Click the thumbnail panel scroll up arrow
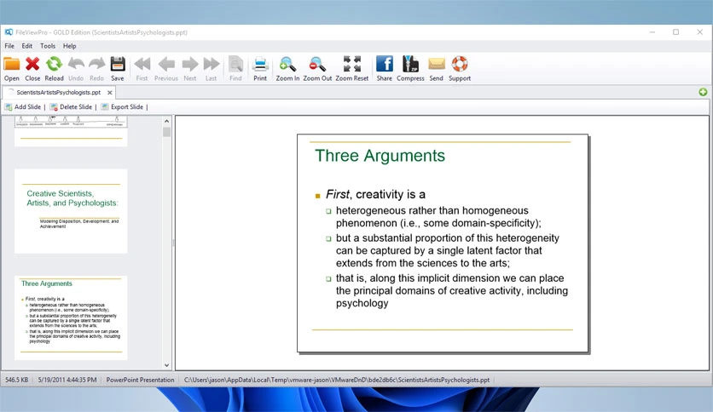Viewport: 713px width, 412px height. pos(166,121)
